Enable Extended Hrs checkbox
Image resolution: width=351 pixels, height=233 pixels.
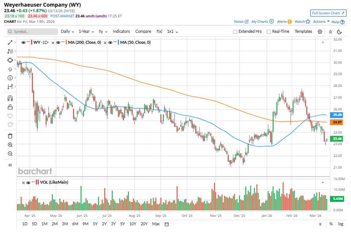(235, 32)
